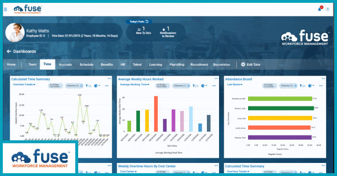This screenshot has height=176, width=337.
Task: Open bottom-right Calculated Time Summary widget menu
Action: (x=323, y=166)
